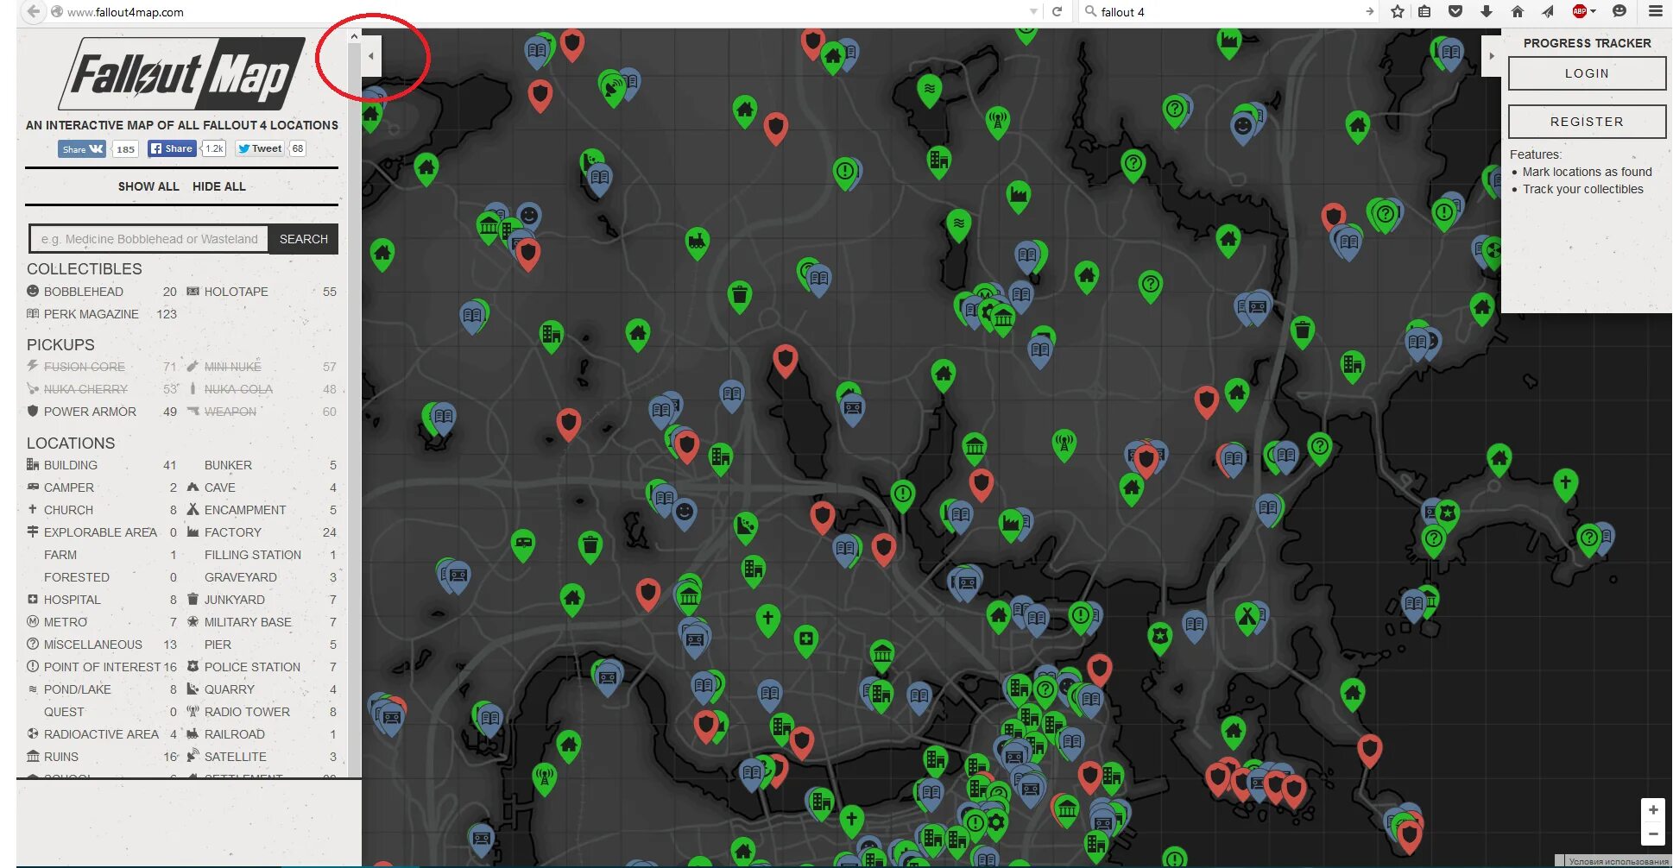
Task: Click the browser search box containing 'fallout 4'
Action: pos(1230,12)
